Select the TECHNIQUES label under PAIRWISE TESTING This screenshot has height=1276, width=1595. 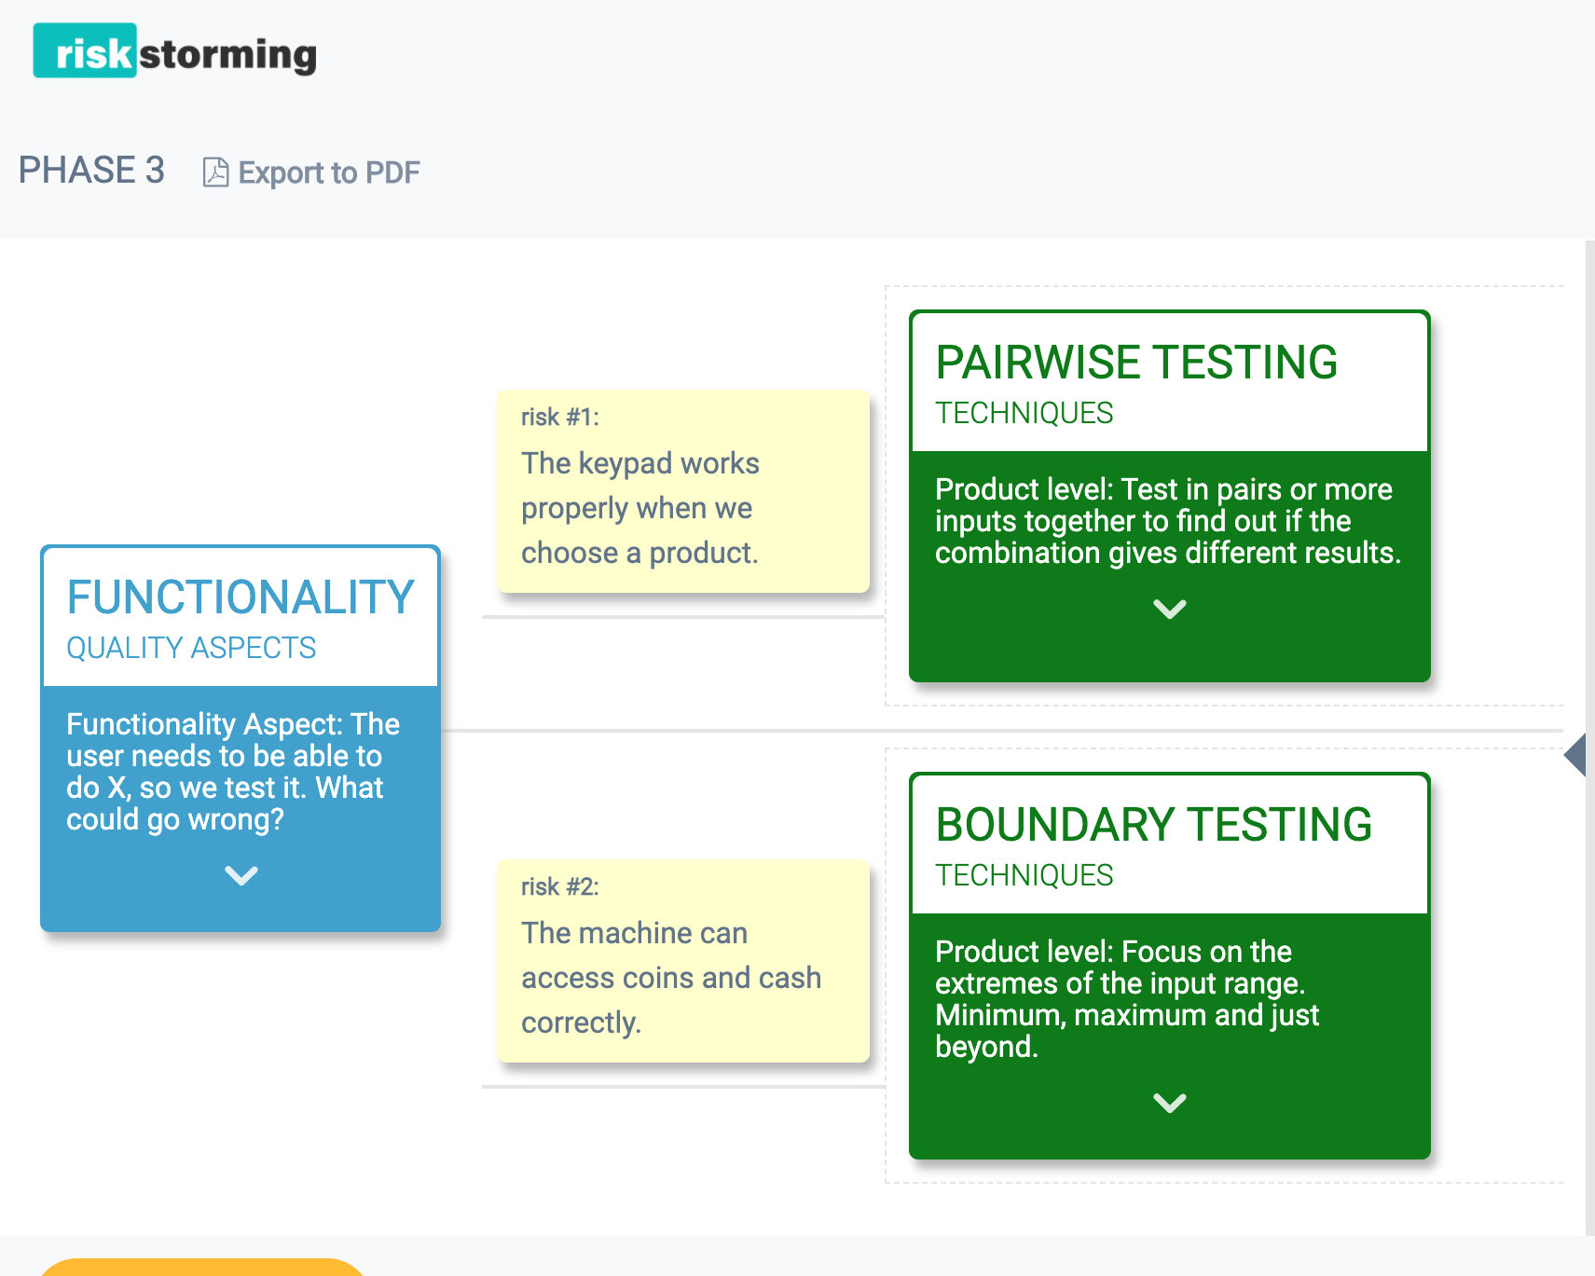(1024, 413)
